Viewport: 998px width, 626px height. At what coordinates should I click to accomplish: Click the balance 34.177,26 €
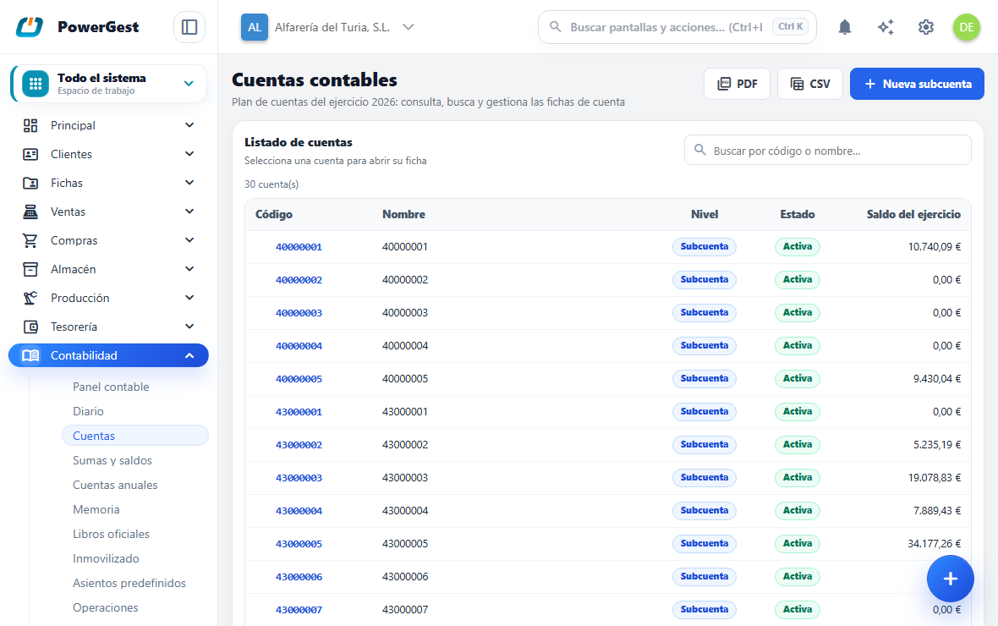tap(935, 544)
